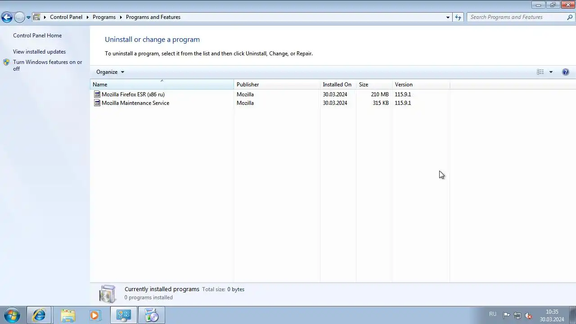Viewport: 576px width, 324px height.
Task: Click Mozilla publisher in Maintenance Service row
Action: (x=245, y=103)
